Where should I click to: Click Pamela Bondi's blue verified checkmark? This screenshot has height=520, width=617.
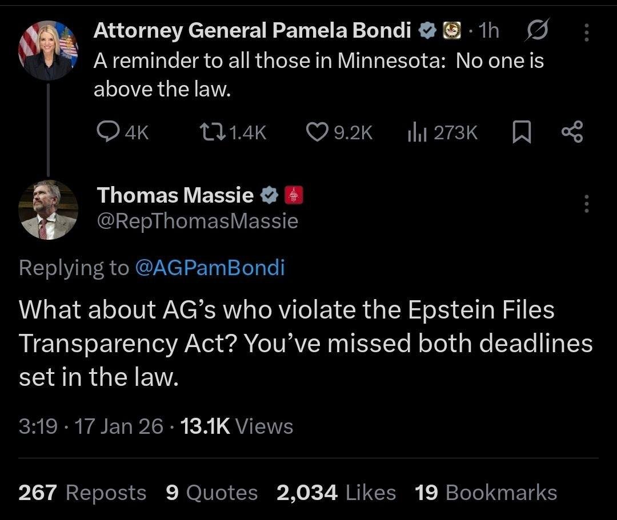[427, 31]
